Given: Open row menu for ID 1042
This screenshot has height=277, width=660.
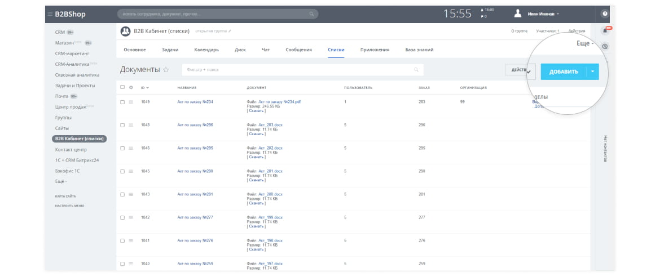Looking at the screenshot, I should 131,218.
